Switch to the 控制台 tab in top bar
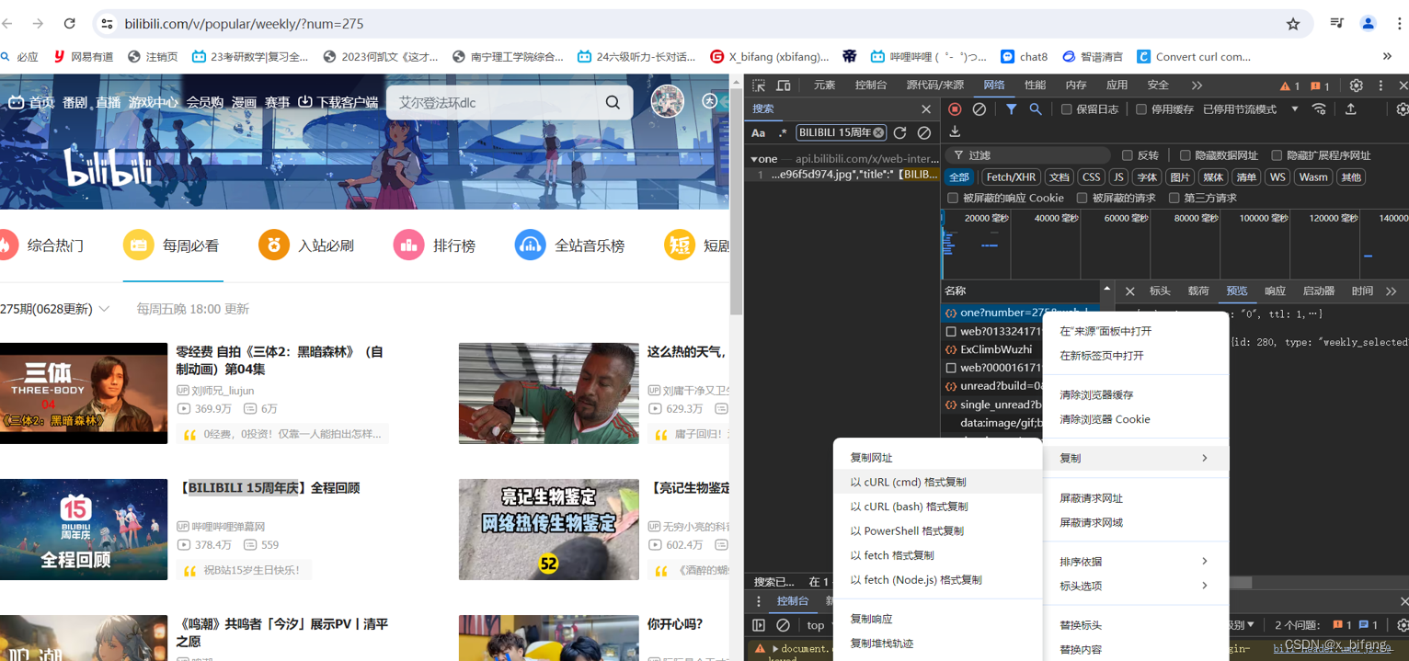1409x661 pixels. [x=871, y=85]
